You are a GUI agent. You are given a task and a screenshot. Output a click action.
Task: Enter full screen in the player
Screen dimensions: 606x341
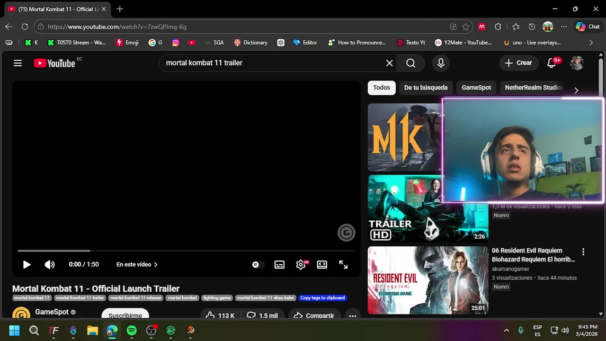point(343,265)
